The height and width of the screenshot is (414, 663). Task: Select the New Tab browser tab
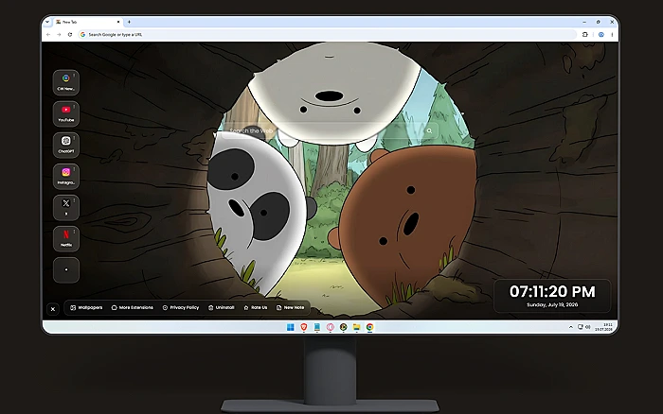pyautogui.click(x=88, y=22)
